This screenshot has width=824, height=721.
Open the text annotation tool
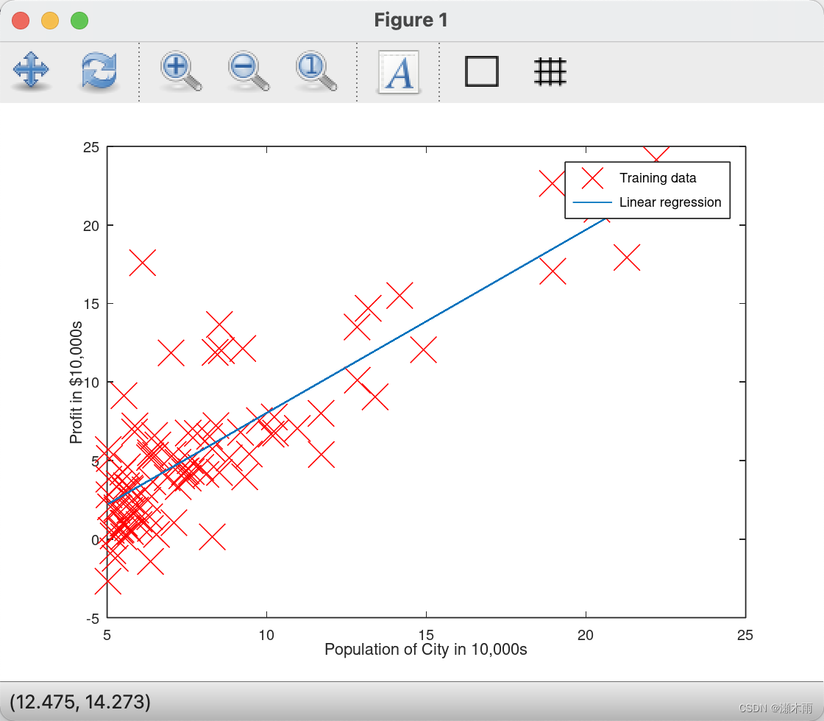tap(398, 72)
